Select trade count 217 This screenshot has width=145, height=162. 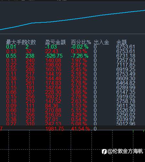tap(30, 74)
